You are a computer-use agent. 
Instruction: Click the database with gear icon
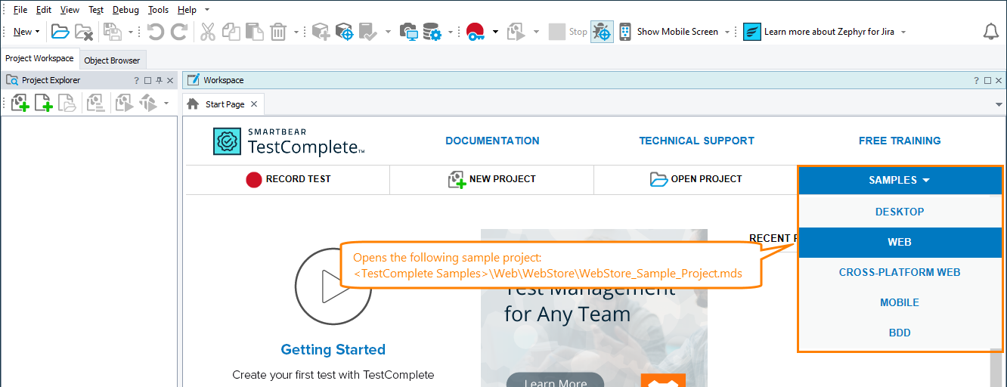click(432, 32)
